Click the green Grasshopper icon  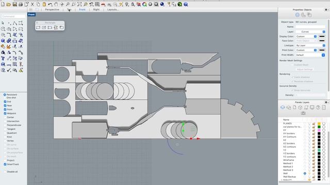pos(180,4)
